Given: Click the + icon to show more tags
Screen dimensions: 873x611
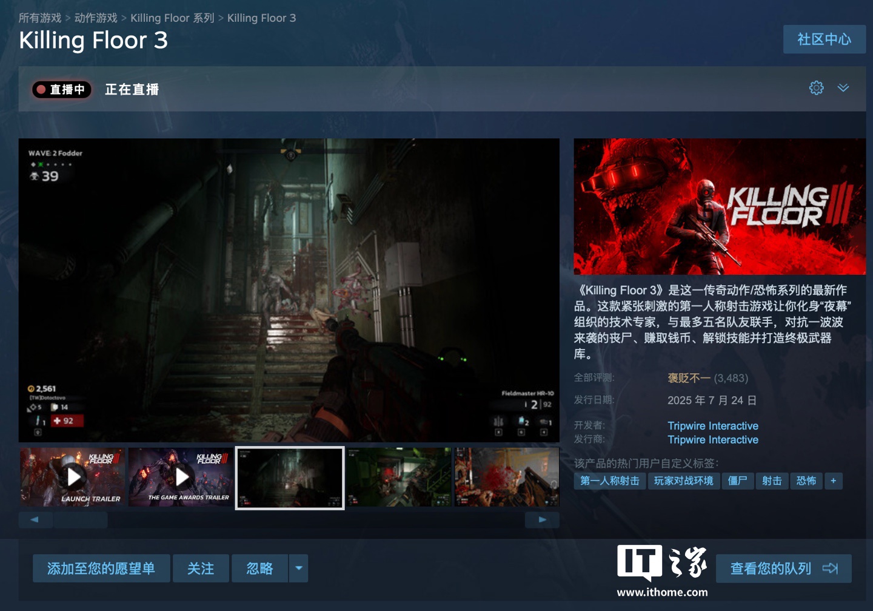Looking at the screenshot, I should point(834,481).
